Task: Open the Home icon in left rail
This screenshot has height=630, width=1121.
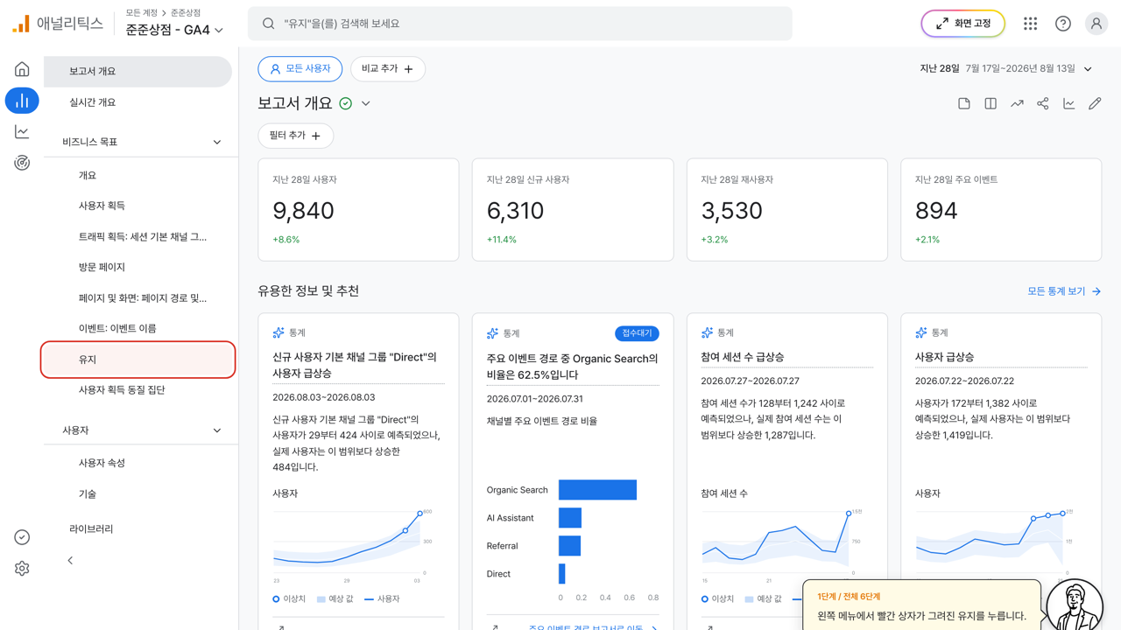Action: [22, 69]
